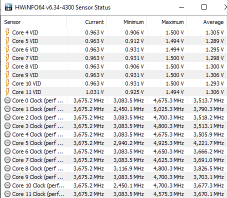Click Core 1 Clock maximum value 5,025.3 MHz

pos(168,109)
